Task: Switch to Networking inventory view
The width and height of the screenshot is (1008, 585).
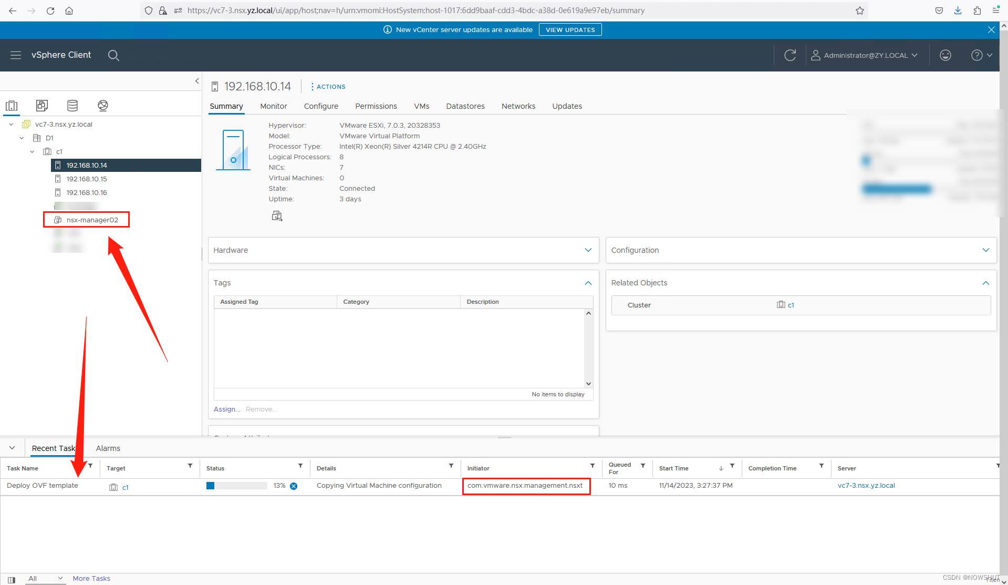Action: (x=103, y=106)
